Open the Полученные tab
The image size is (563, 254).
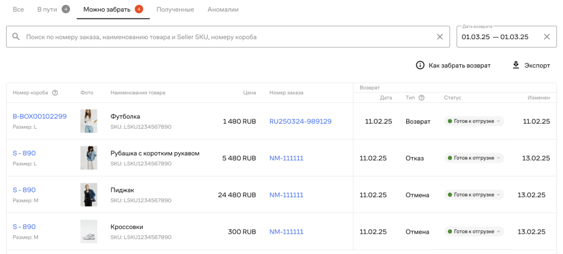click(x=175, y=9)
